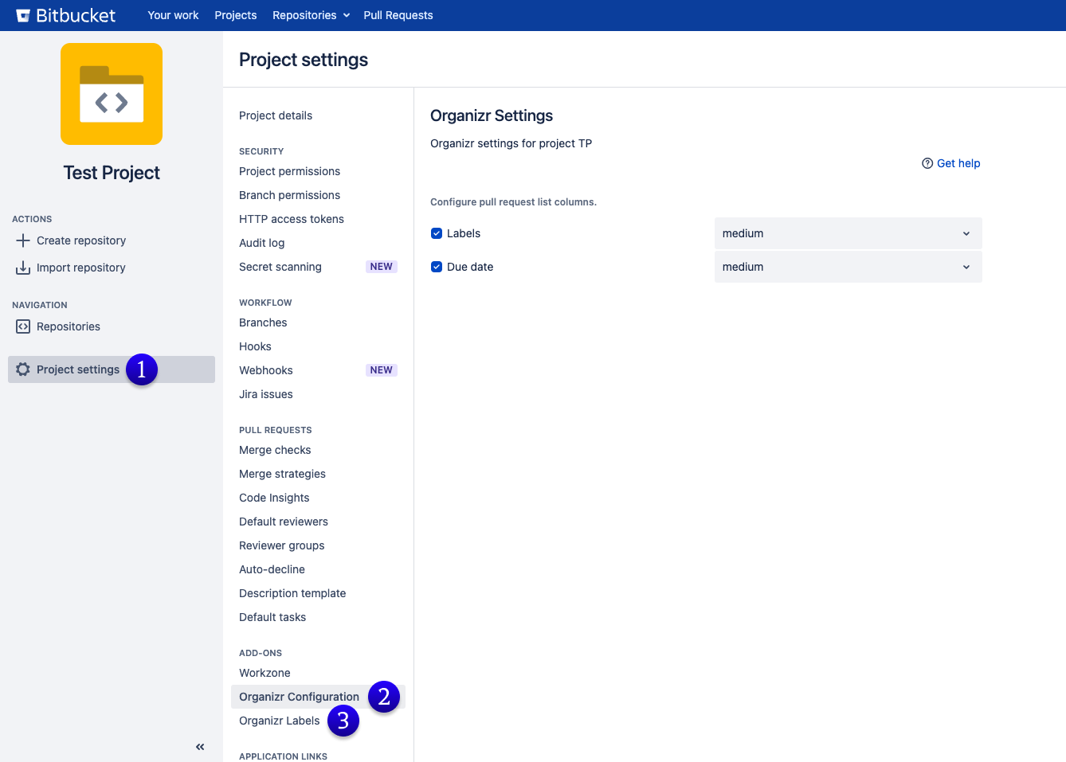Switch to Your work in the top menu
The image size is (1066, 762).
[x=173, y=15]
